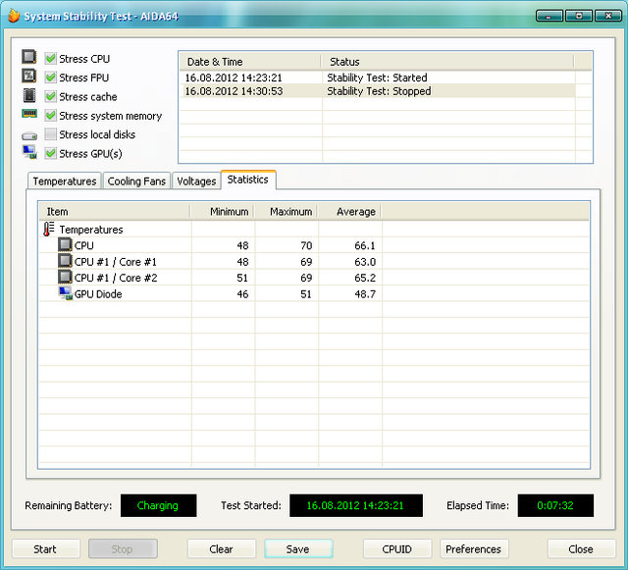Screen dimensions: 628x570
Task: Open the Cooling Fans tab
Action: pos(136,181)
